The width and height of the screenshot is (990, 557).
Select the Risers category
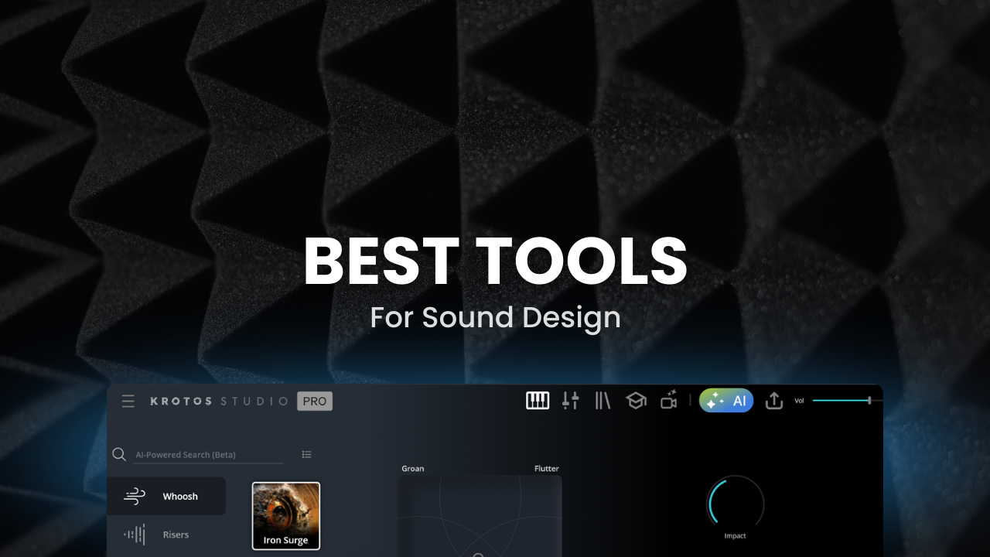[x=166, y=535]
